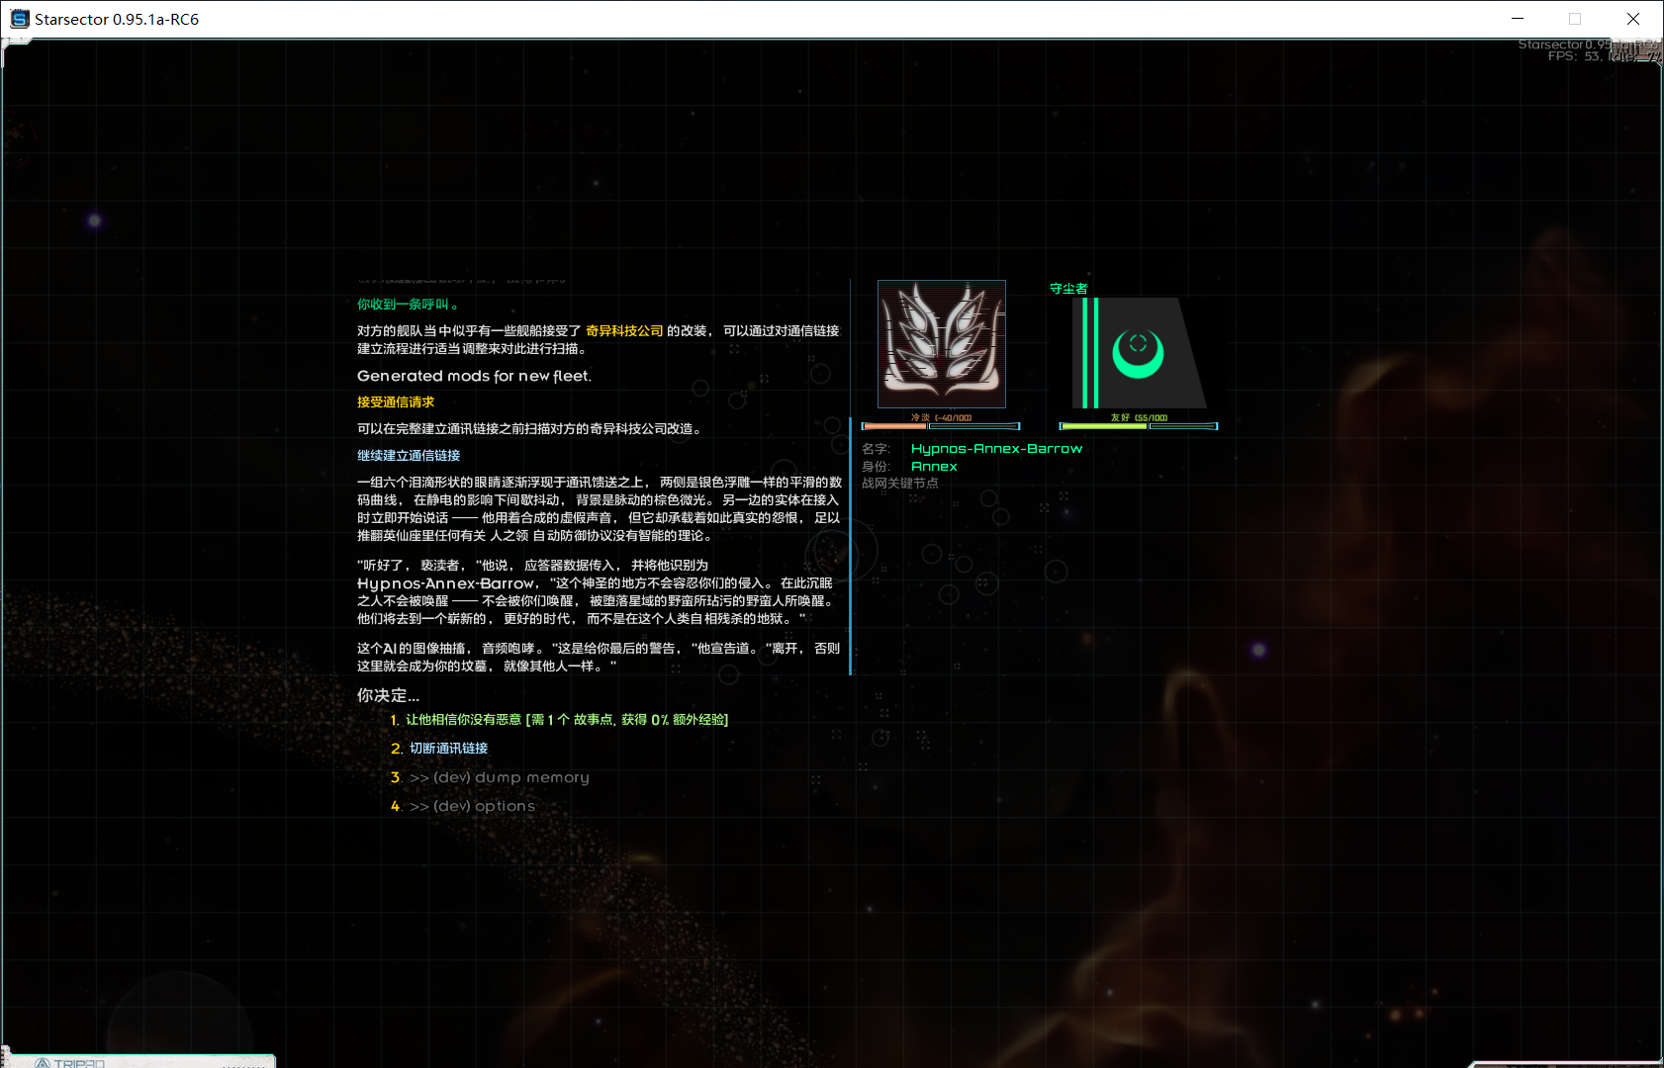1664x1068 pixels.
Task: Click the green name Hypnos-Annex-Barrow in info panel
Action: (x=996, y=449)
